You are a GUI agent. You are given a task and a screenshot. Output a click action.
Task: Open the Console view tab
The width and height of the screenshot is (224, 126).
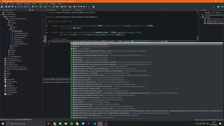click(55, 79)
